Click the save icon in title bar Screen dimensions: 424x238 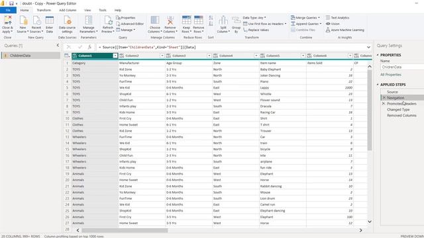click(11, 3)
